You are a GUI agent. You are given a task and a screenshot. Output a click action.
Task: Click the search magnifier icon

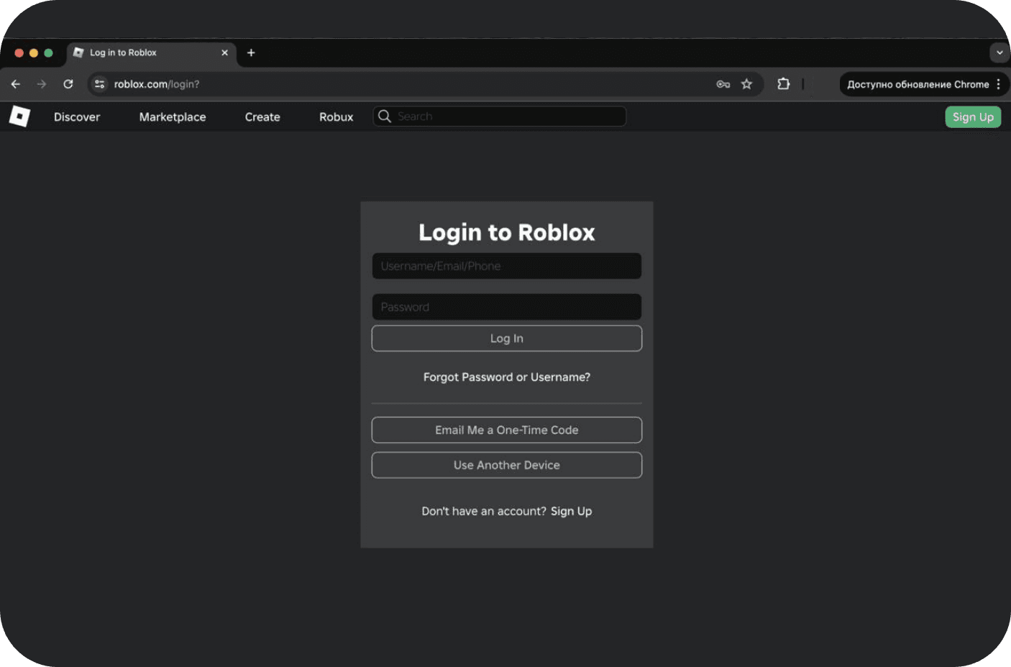pos(385,116)
